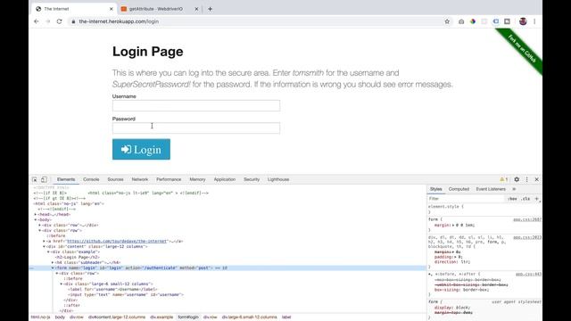The width and height of the screenshot is (571, 321).
Task: Open the Sources tab
Action: [x=115, y=179]
